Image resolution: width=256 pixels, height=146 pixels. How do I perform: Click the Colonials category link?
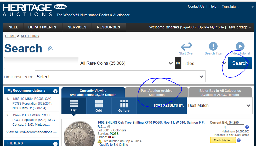(x=120, y=130)
